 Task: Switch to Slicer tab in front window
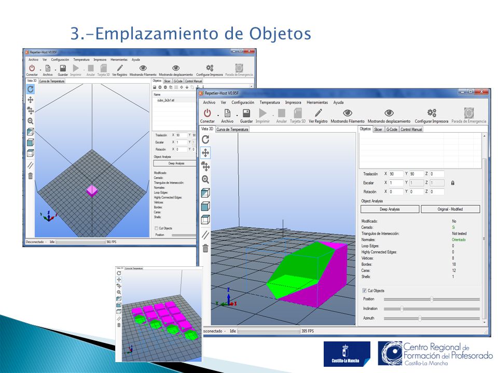coord(378,130)
